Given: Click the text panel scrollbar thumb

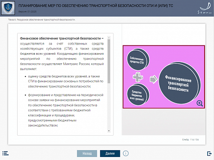Looking at the screenshot, I should (109, 61).
